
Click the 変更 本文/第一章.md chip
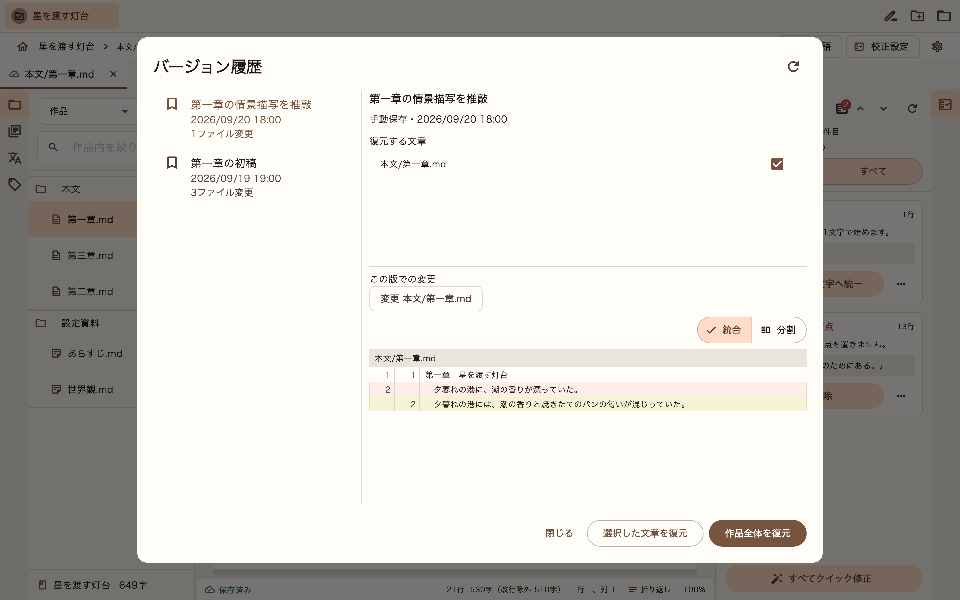point(426,299)
